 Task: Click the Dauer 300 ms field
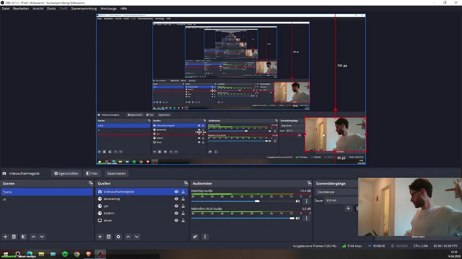point(341,200)
